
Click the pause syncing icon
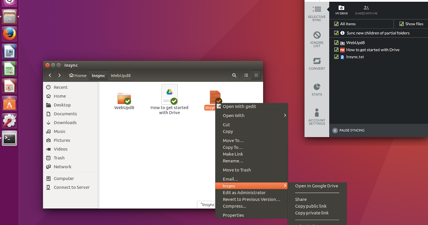click(335, 130)
